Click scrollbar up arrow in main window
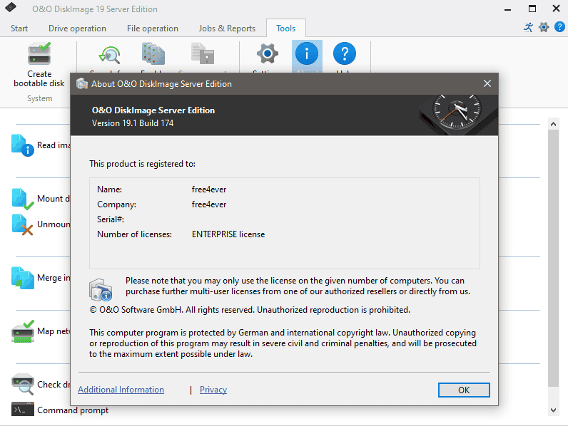This screenshot has height=426, width=568. tap(553, 125)
